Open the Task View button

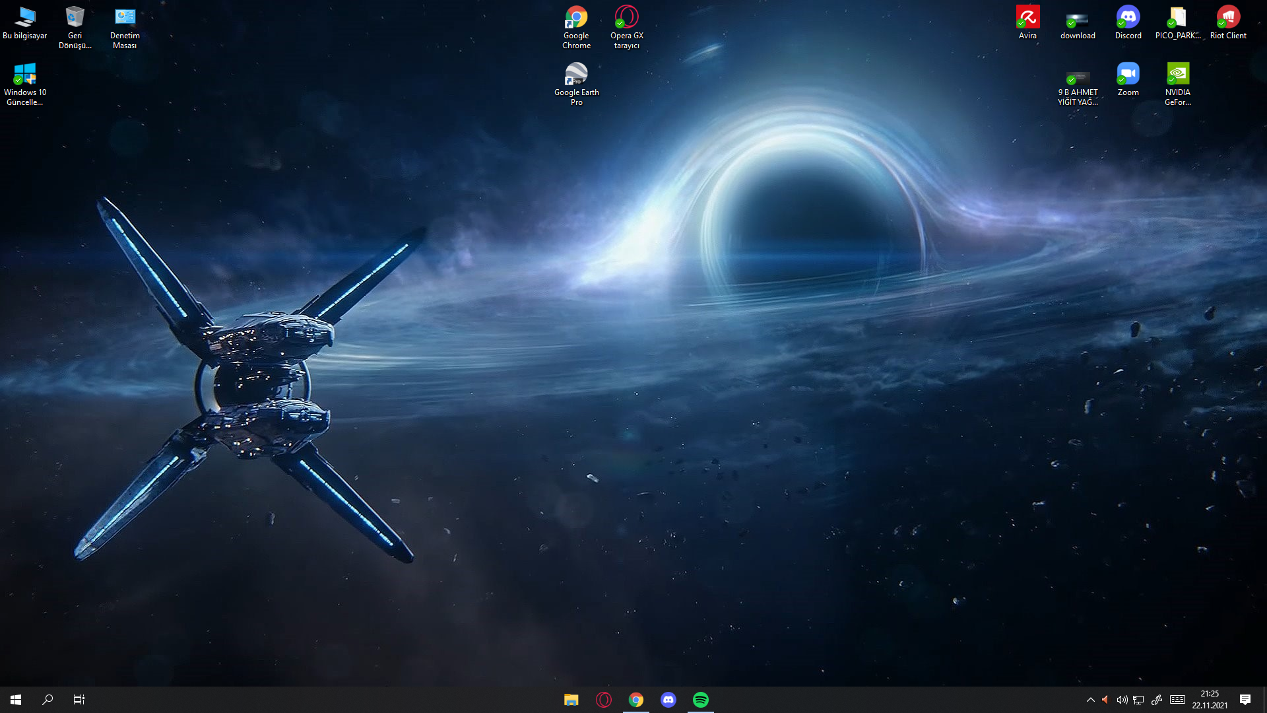[79, 700]
